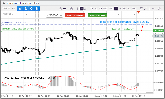Switch chart to line style
This screenshot has height=99, width=165.
pos(86,8)
